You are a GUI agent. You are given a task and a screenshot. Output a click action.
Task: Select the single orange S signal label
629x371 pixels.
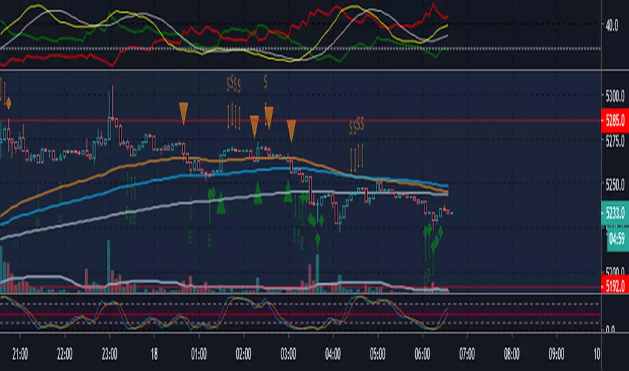pyautogui.click(x=265, y=82)
